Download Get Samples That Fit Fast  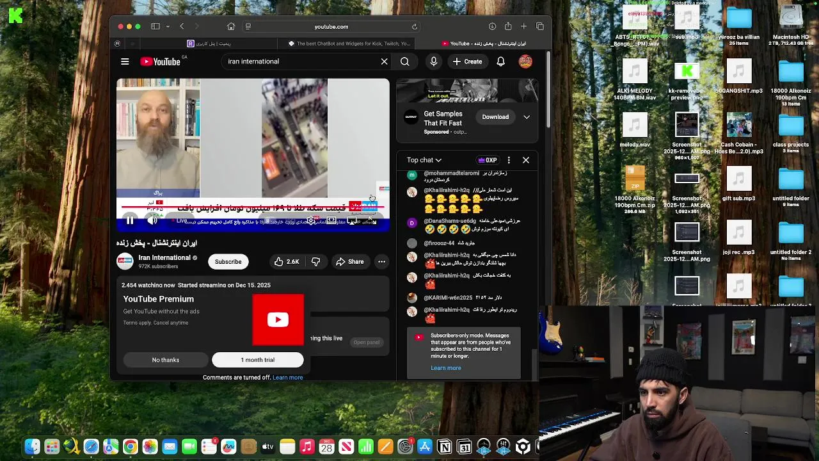495,117
